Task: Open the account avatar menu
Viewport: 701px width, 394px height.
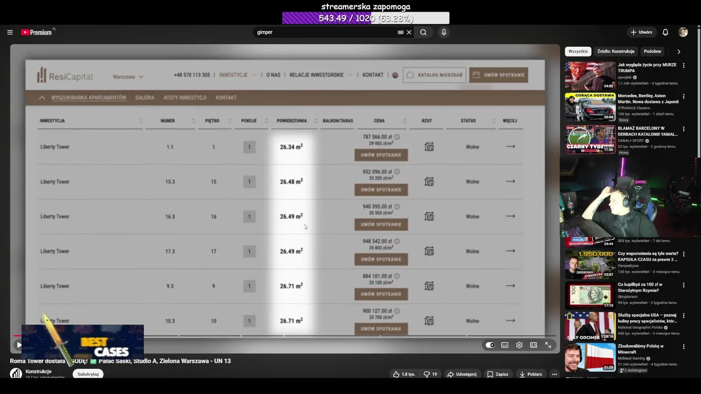Action: 683,32
